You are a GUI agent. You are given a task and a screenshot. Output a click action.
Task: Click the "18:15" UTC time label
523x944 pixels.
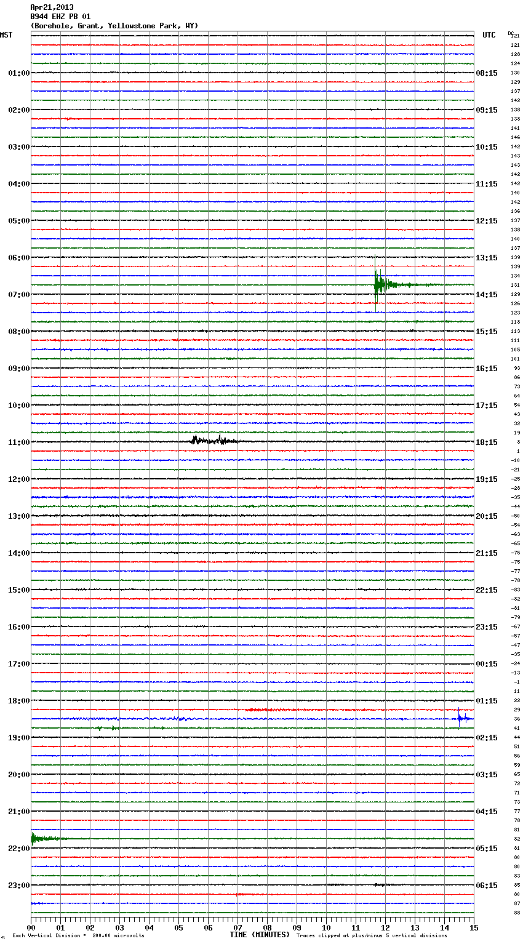tap(487, 442)
